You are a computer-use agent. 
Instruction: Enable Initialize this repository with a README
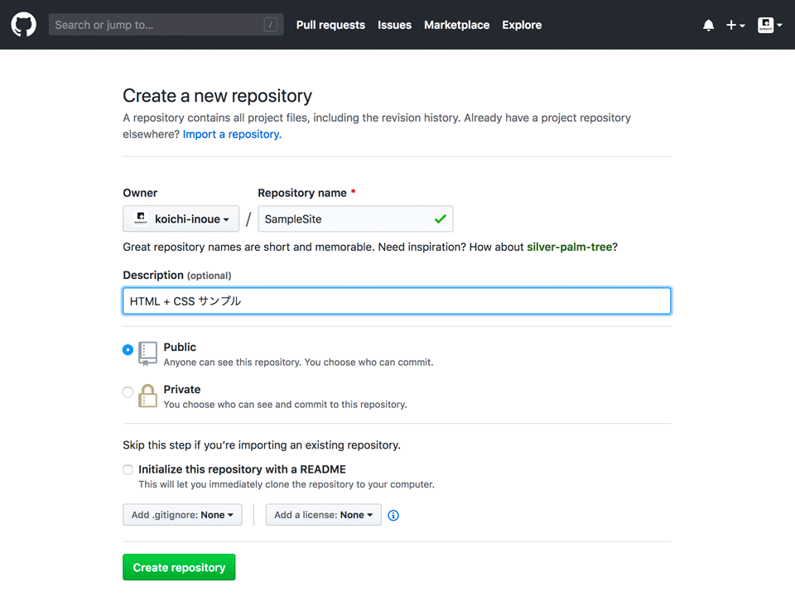(128, 470)
